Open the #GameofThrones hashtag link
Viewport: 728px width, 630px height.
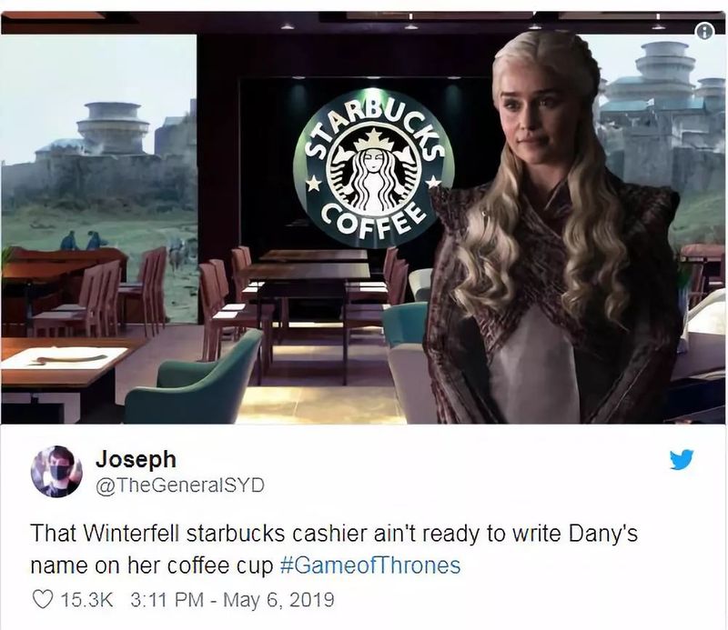(370, 565)
